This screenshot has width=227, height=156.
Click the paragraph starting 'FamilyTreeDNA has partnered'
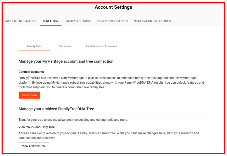(111, 83)
